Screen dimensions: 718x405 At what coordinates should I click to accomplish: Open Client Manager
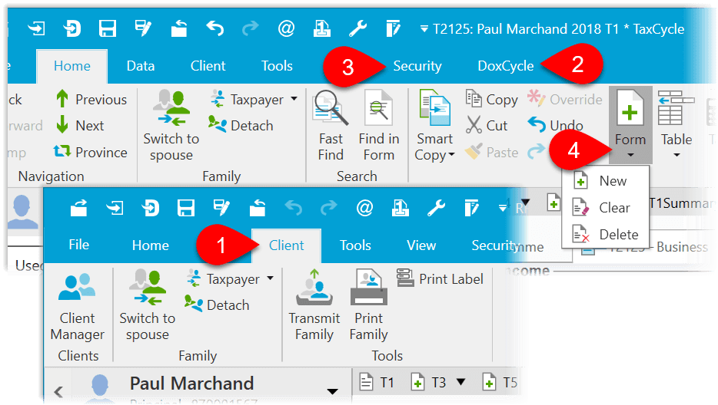click(78, 306)
